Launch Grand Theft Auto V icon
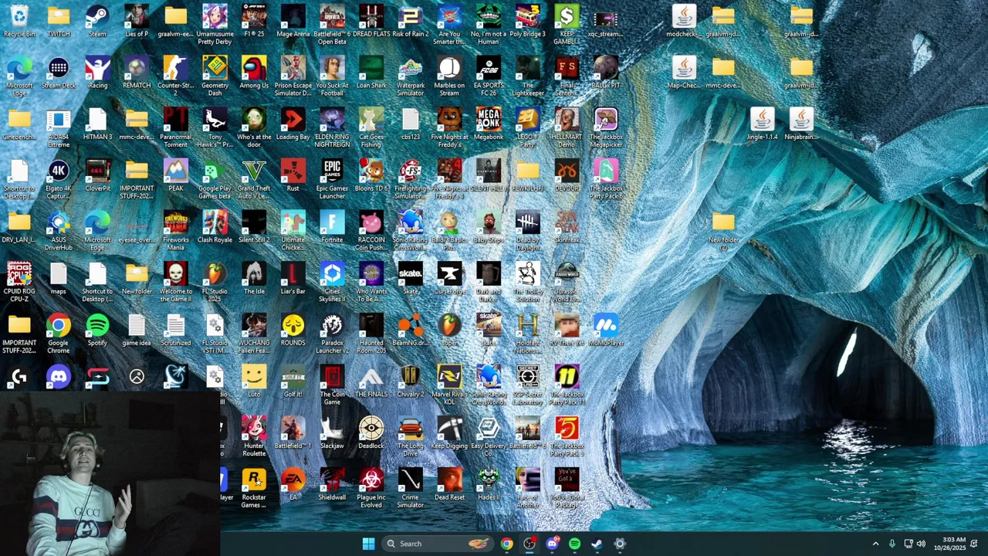988x556 pixels. [254, 179]
